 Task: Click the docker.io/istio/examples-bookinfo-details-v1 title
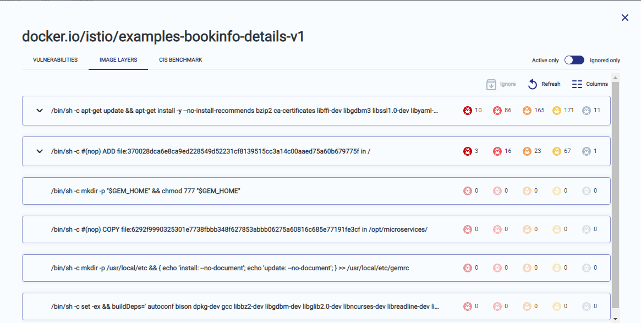(x=163, y=36)
